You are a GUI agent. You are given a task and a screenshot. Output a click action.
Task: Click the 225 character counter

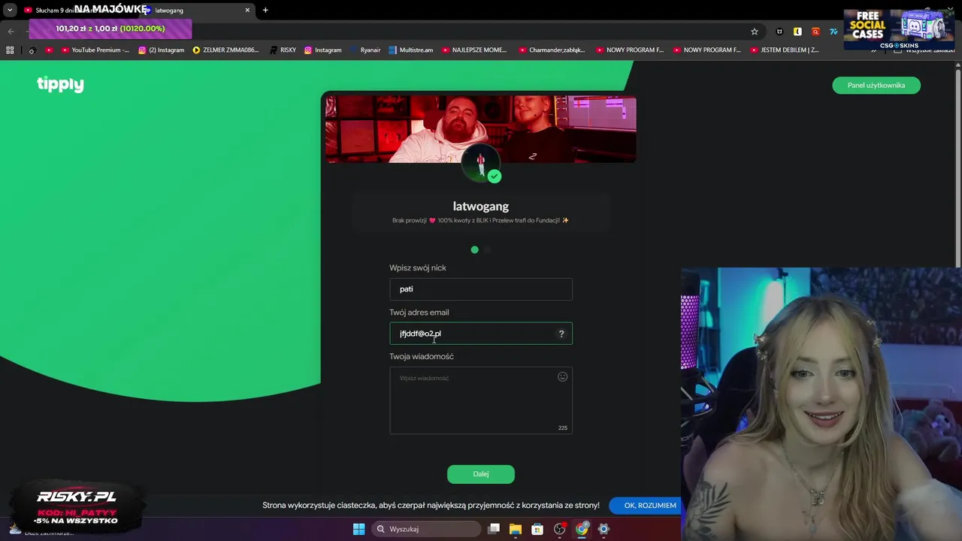[562, 428]
